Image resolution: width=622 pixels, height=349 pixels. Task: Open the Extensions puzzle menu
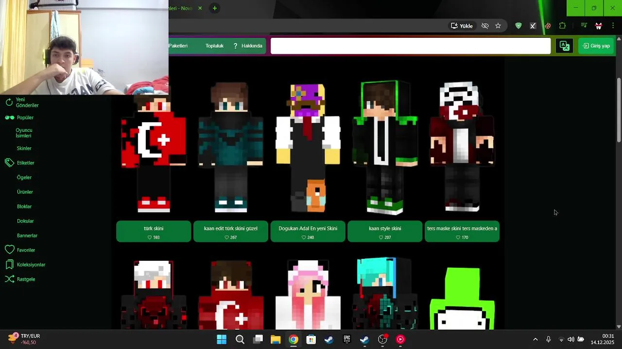563,26
